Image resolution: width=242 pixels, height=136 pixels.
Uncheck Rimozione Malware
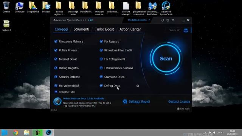point(56,41)
